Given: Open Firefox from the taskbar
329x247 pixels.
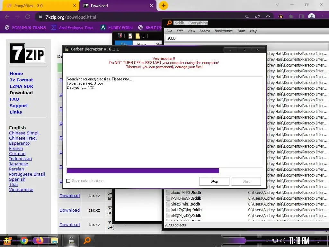Looking at the screenshot, I should (40, 240).
